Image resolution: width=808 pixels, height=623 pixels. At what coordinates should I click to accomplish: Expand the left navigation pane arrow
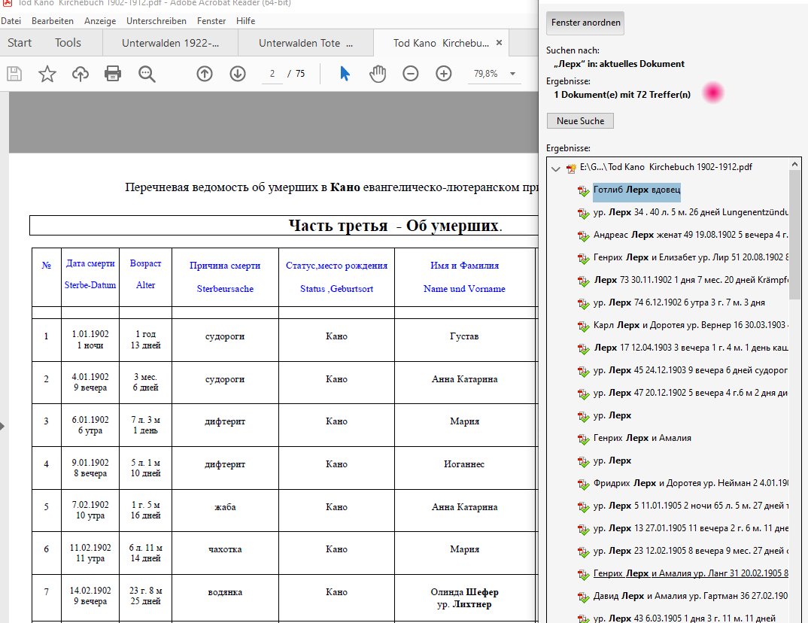point(2,426)
